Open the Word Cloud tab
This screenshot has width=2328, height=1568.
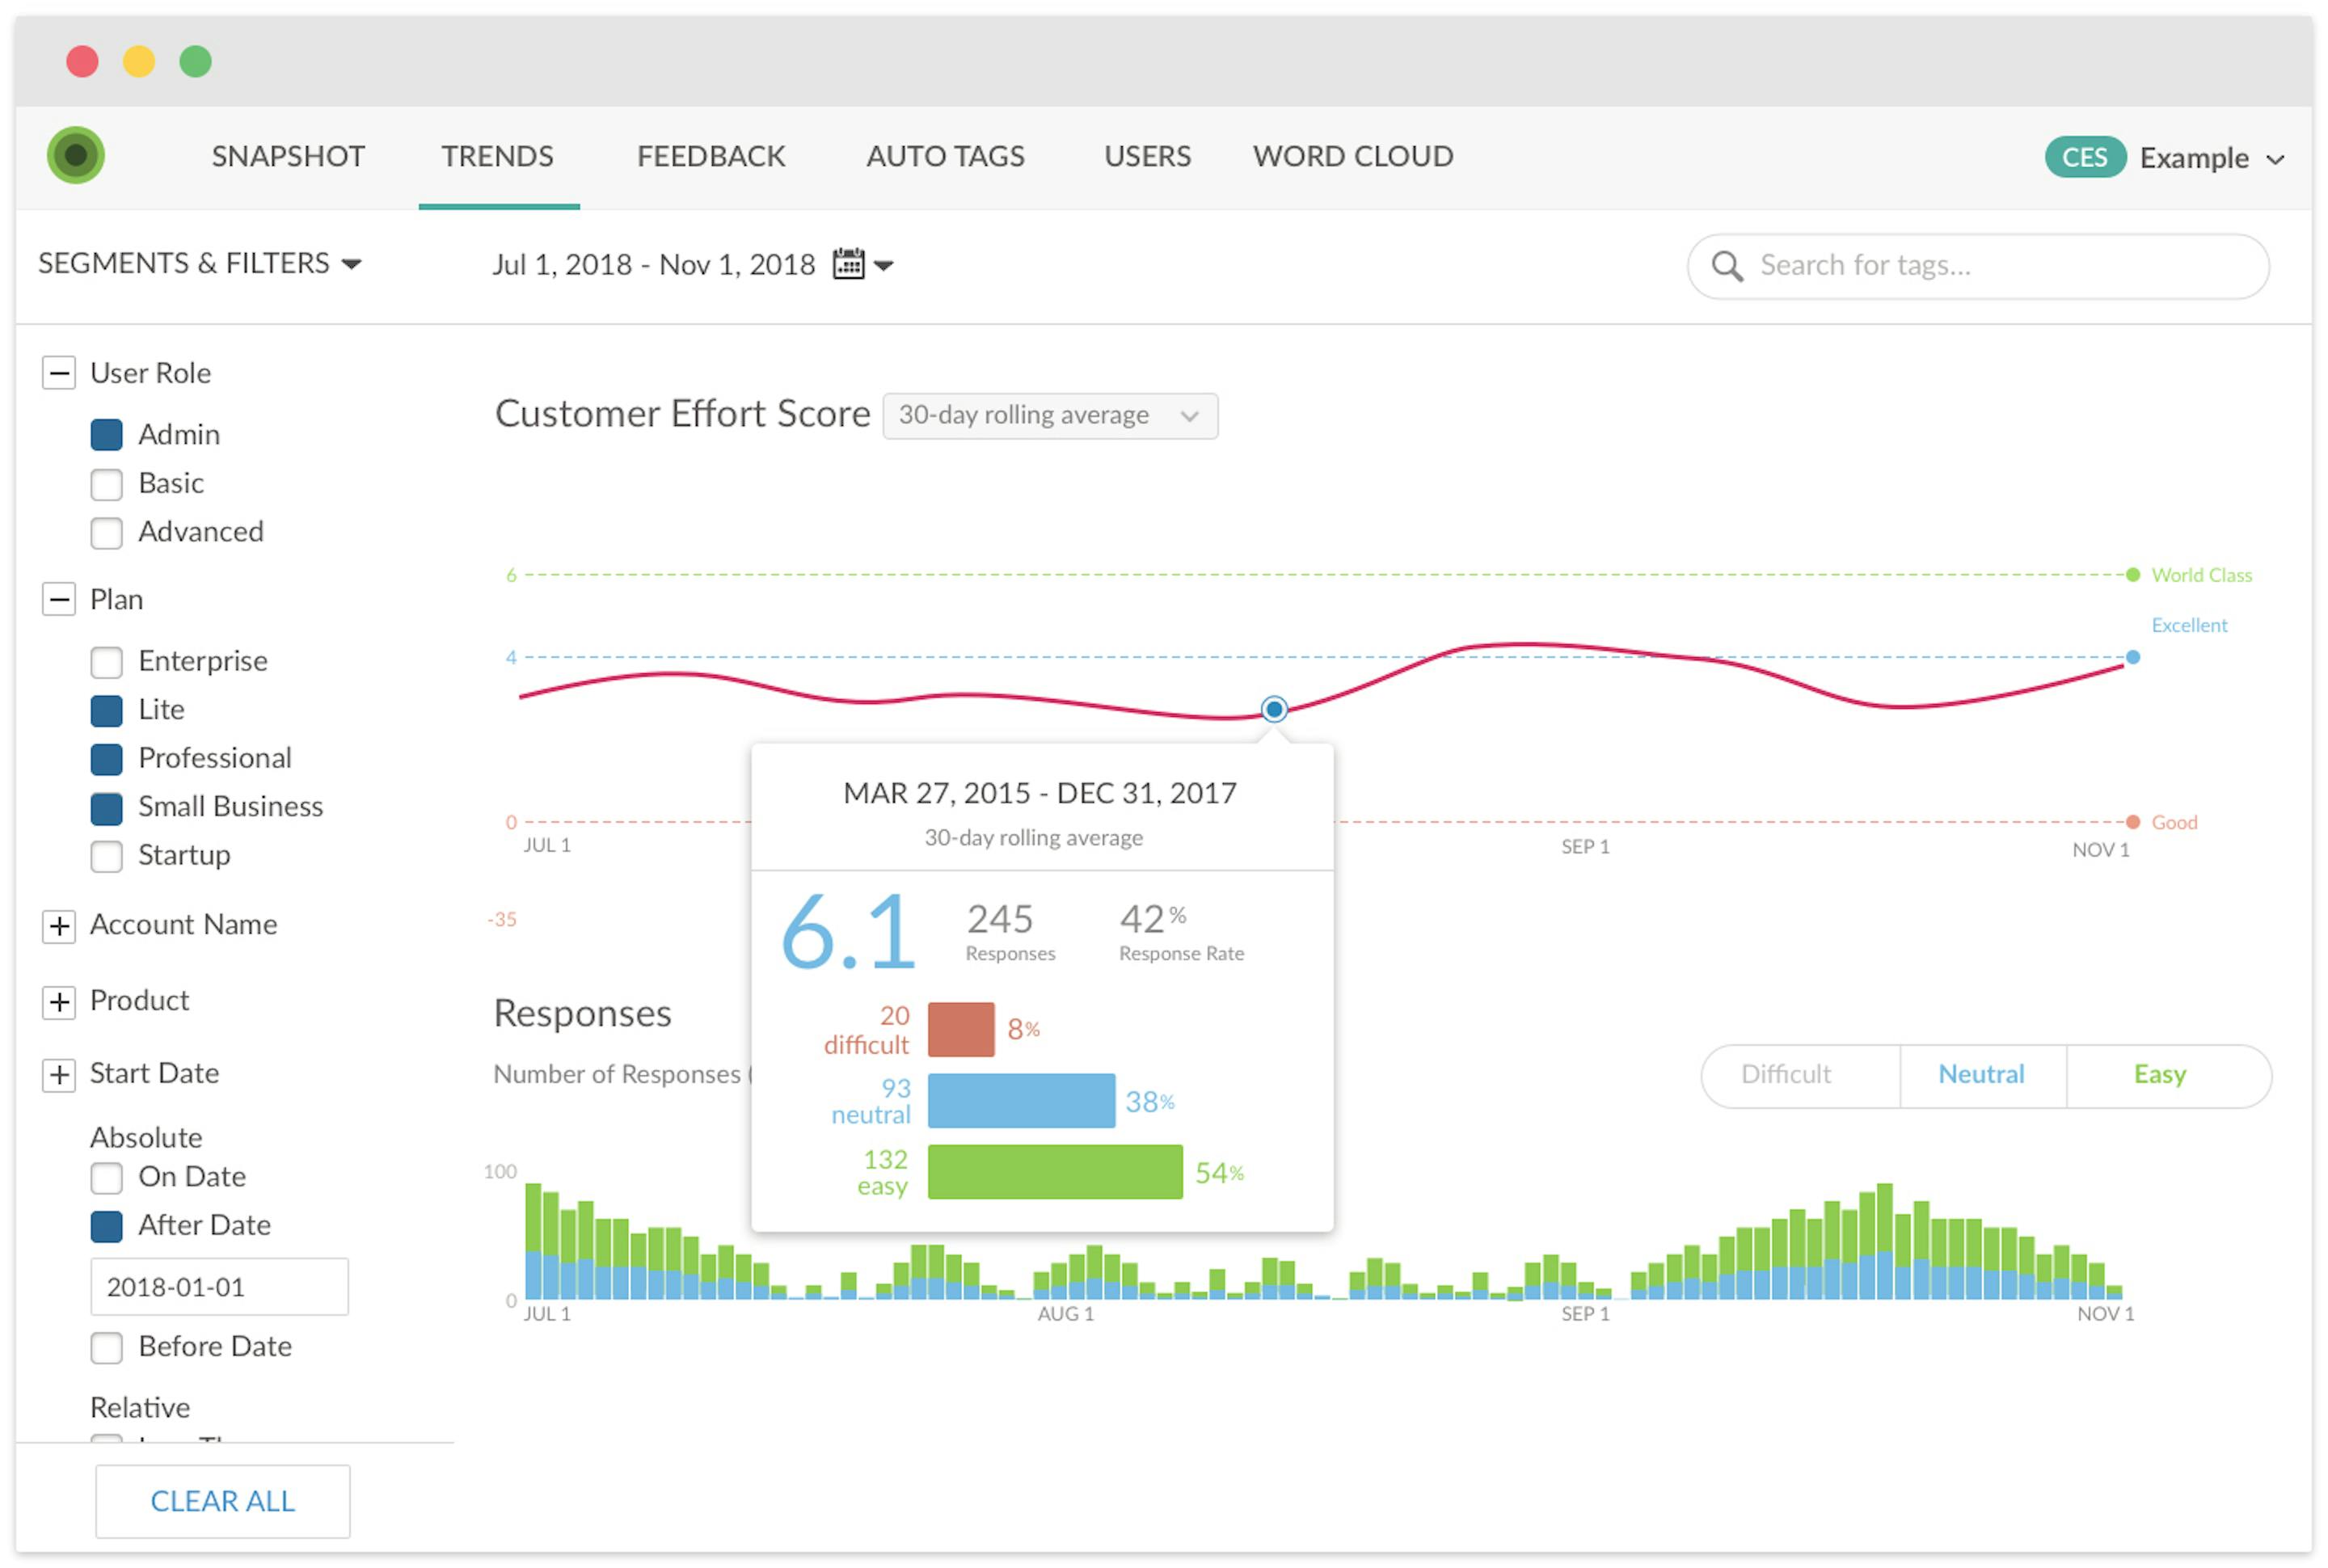click(1353, 156)
